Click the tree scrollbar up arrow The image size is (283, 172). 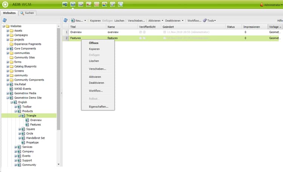(x=58, y=26)
